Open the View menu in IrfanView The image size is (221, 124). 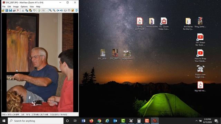32,7
